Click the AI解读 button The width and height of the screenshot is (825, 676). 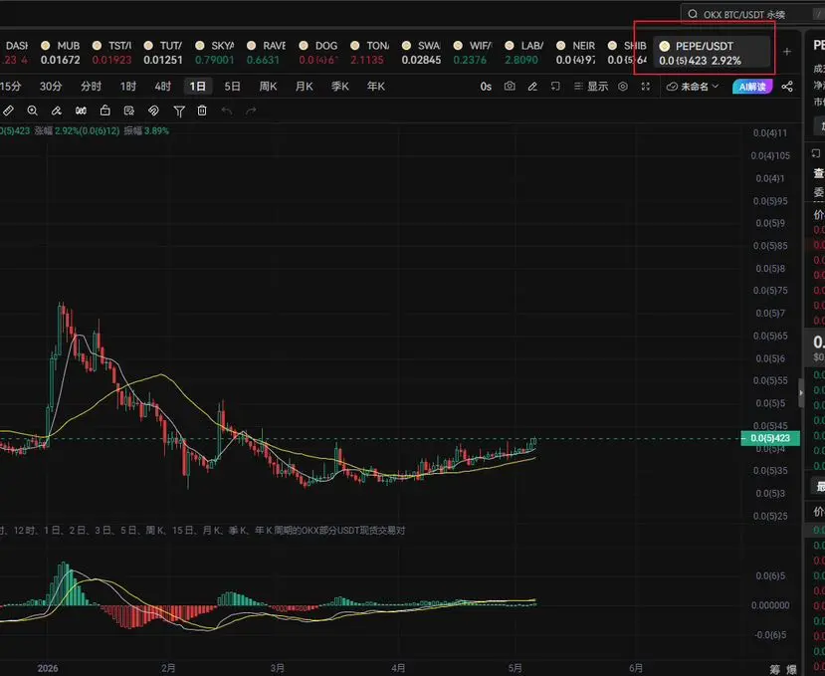(752, 87)
